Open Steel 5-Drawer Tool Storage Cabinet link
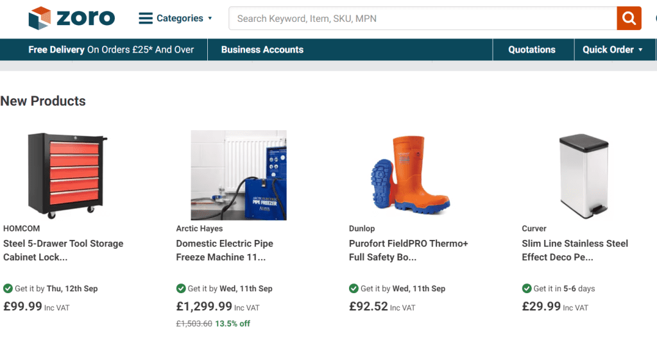 [63, 250]
